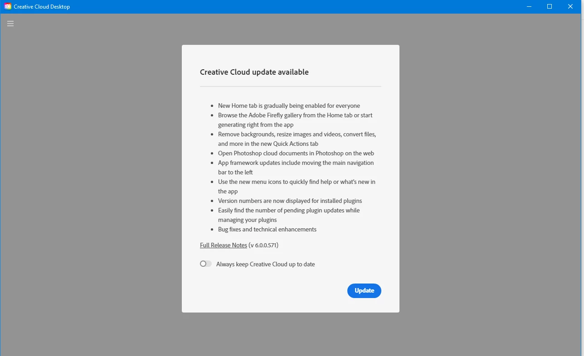Click the 'Creative Cloud update available' heading
Image resolution: width=584 pixels, height=356 pixels.
[x=254, y=72]
